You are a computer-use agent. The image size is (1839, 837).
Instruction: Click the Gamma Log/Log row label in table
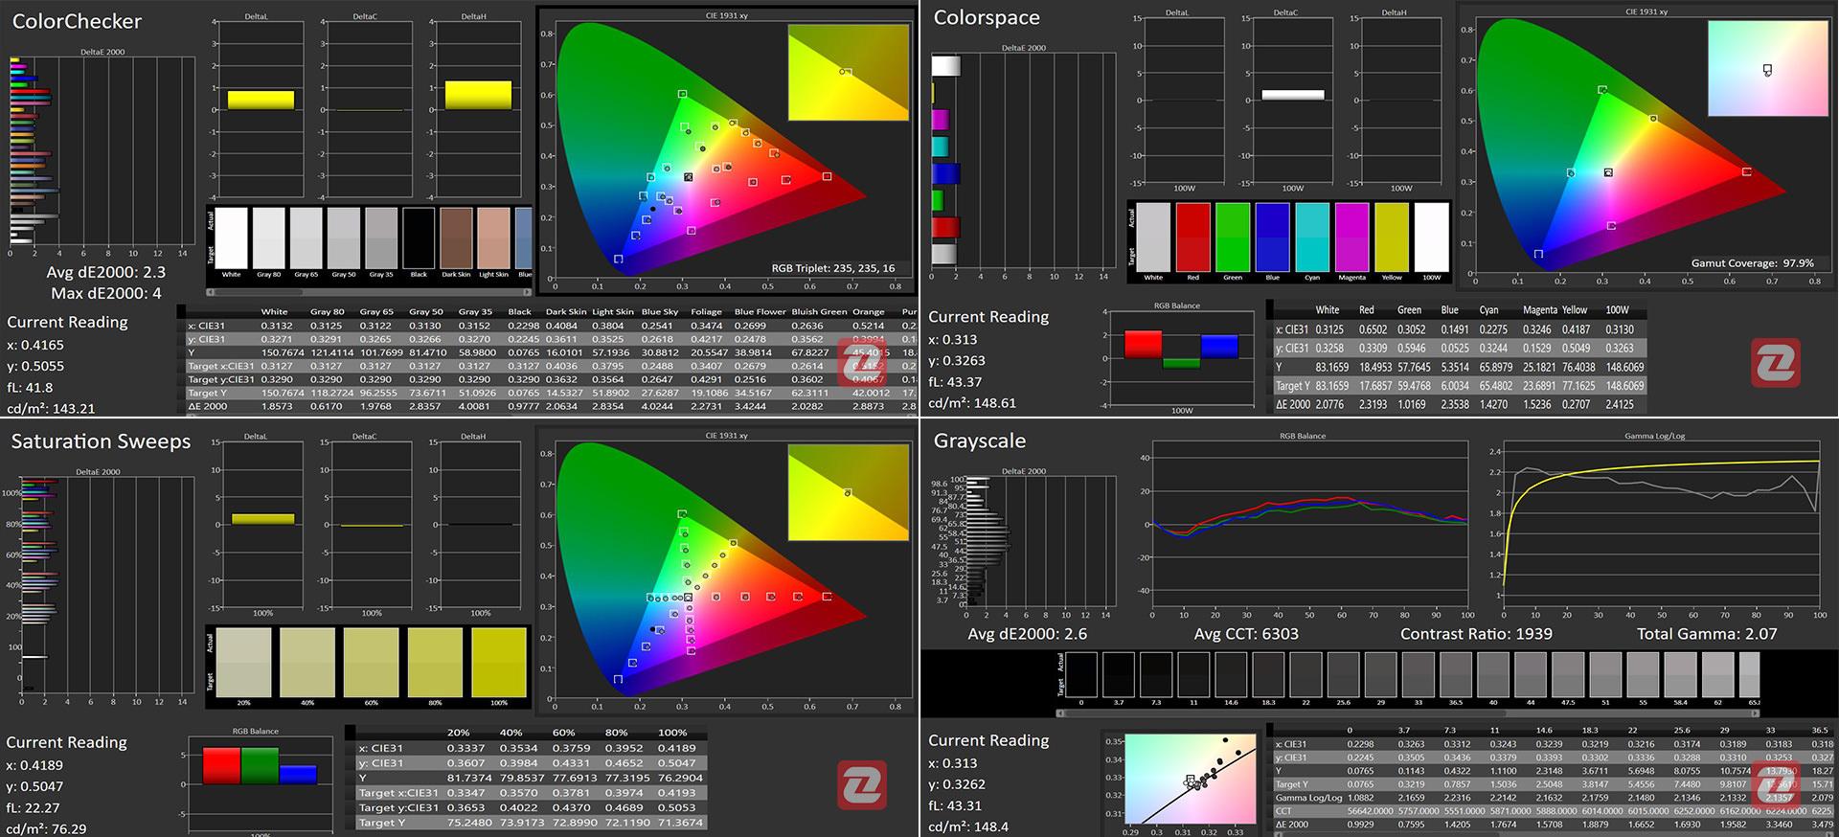click(x=1308, y=797)
